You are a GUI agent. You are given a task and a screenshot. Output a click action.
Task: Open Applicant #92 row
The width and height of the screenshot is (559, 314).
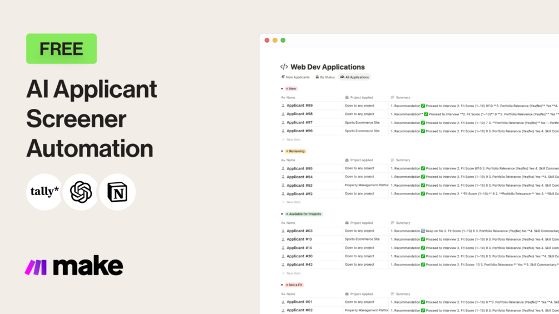(x=419, y=193)
